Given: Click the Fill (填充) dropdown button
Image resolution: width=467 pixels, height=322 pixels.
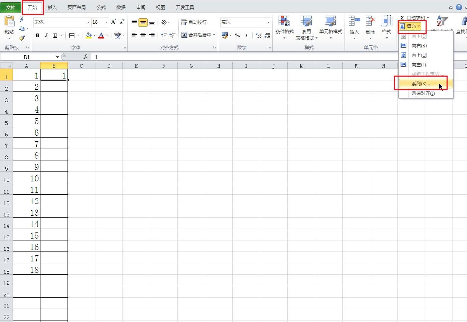Looking at the screenshot, I should click(x=410, y=26).
